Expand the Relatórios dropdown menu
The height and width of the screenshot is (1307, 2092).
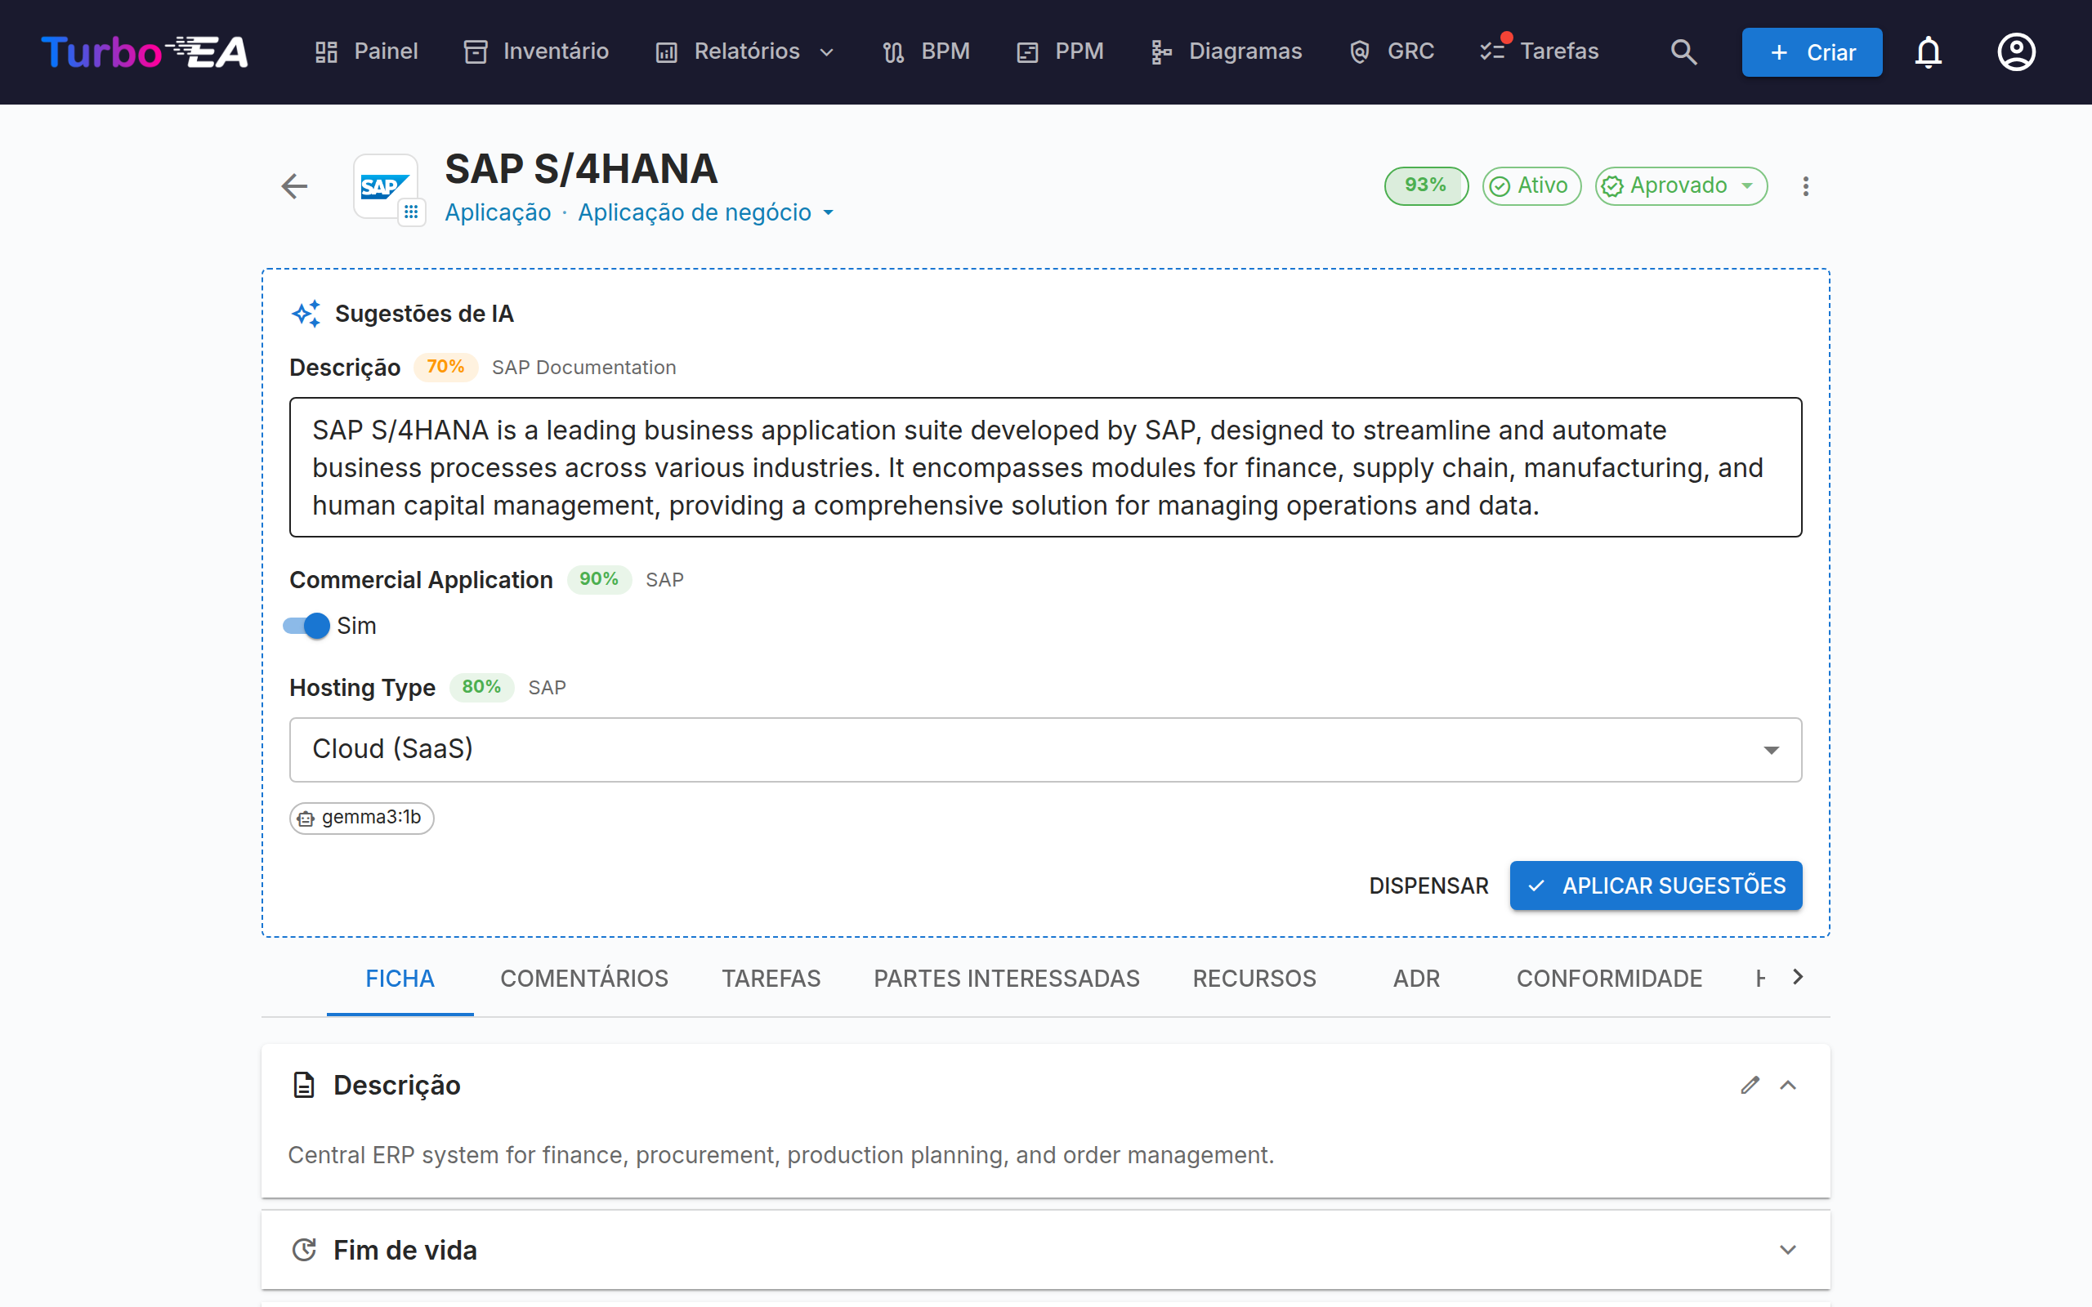click(745, 51)
